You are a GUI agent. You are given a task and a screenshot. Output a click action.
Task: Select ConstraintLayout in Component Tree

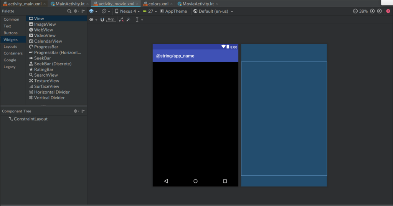point(28,119)
